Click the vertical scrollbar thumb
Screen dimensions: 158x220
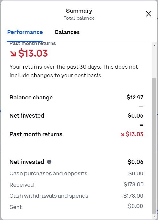click(155, 146)
